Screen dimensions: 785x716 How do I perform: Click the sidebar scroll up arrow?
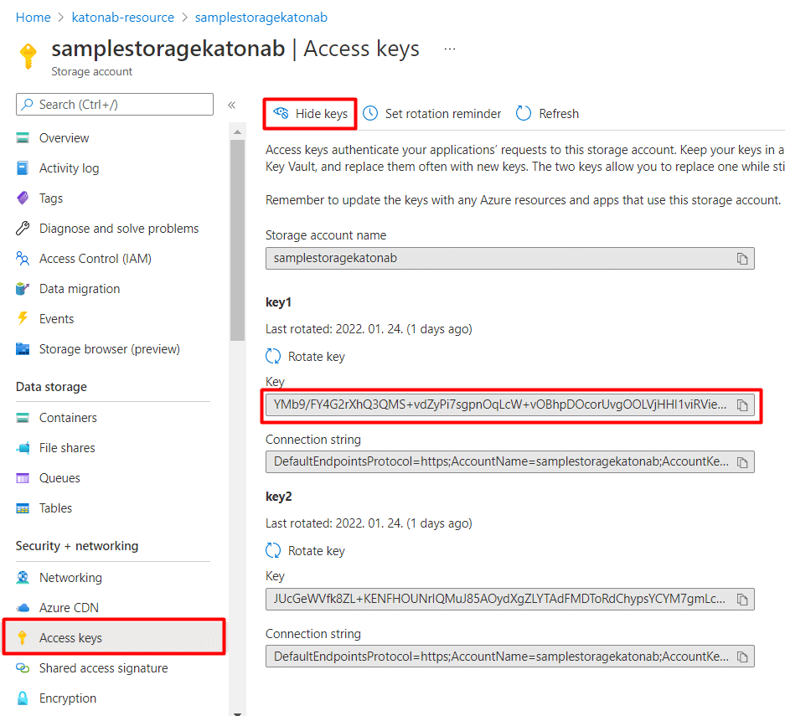coord(237,132)
